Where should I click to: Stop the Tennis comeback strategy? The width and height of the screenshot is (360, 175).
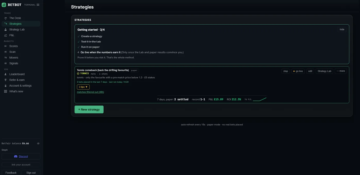click(285, 71)
